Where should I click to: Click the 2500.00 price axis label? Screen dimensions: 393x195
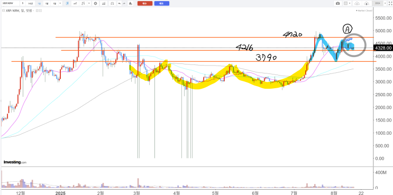click(383, 95)
